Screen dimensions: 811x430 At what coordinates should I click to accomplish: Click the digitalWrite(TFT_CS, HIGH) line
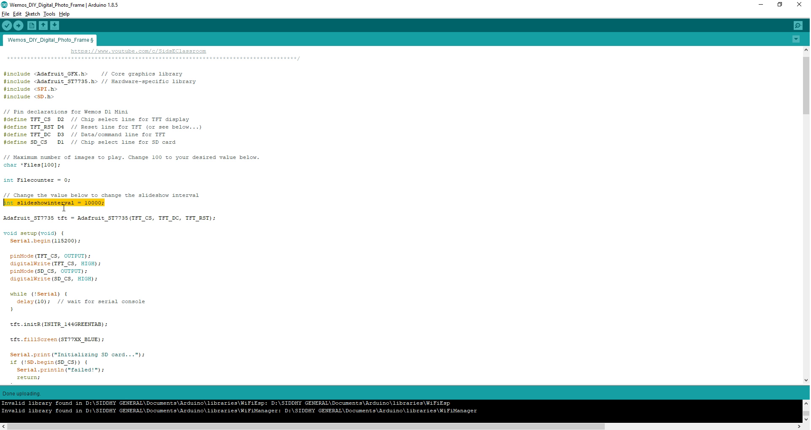[x=55, y=263]
